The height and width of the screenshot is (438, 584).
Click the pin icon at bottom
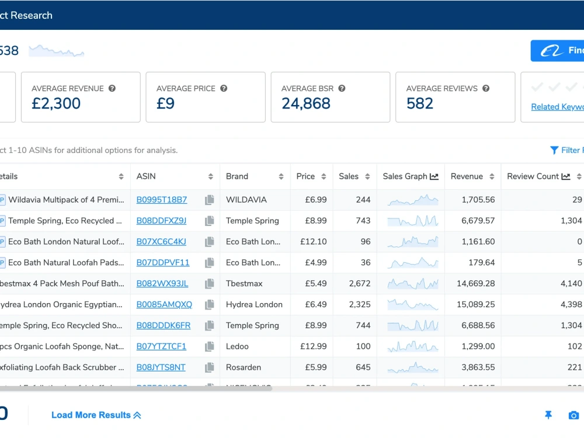pos(548,415)
